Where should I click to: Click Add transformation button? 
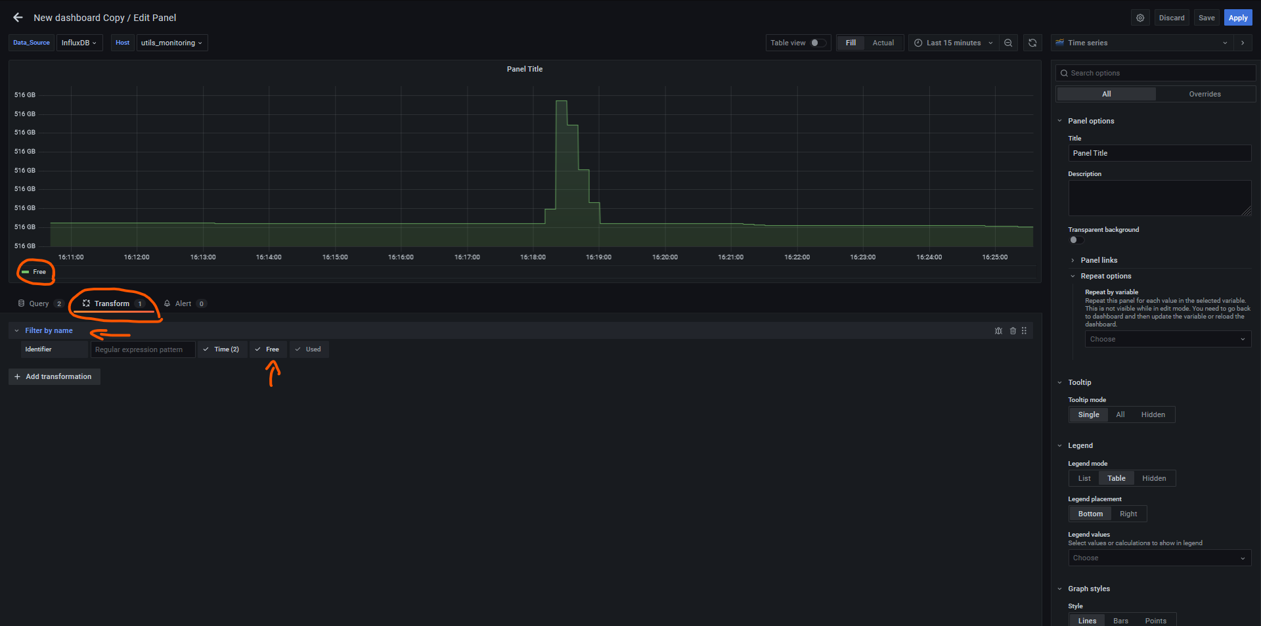tap(54, 376)
